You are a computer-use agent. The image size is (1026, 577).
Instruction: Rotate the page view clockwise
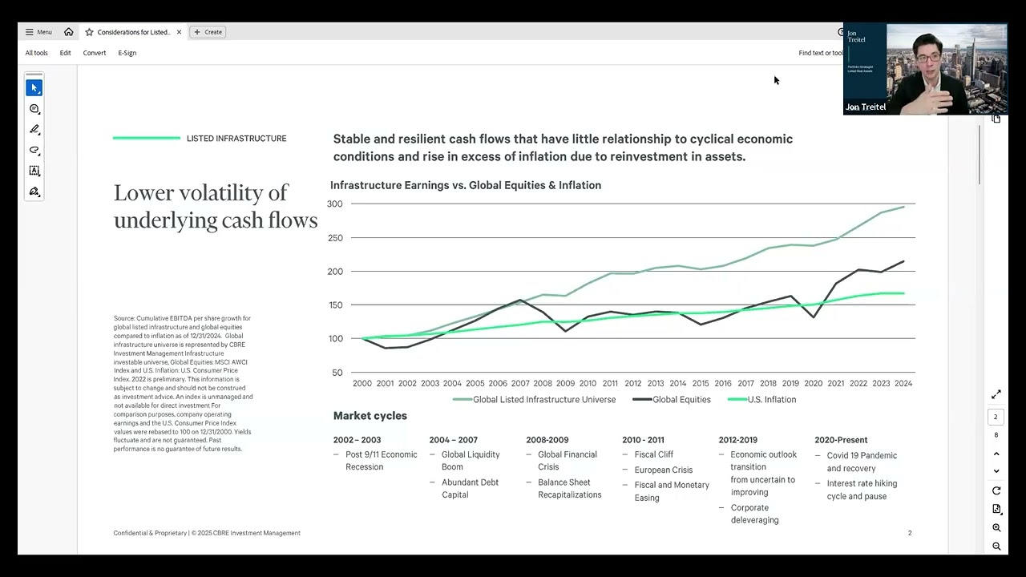coord(996,490)
